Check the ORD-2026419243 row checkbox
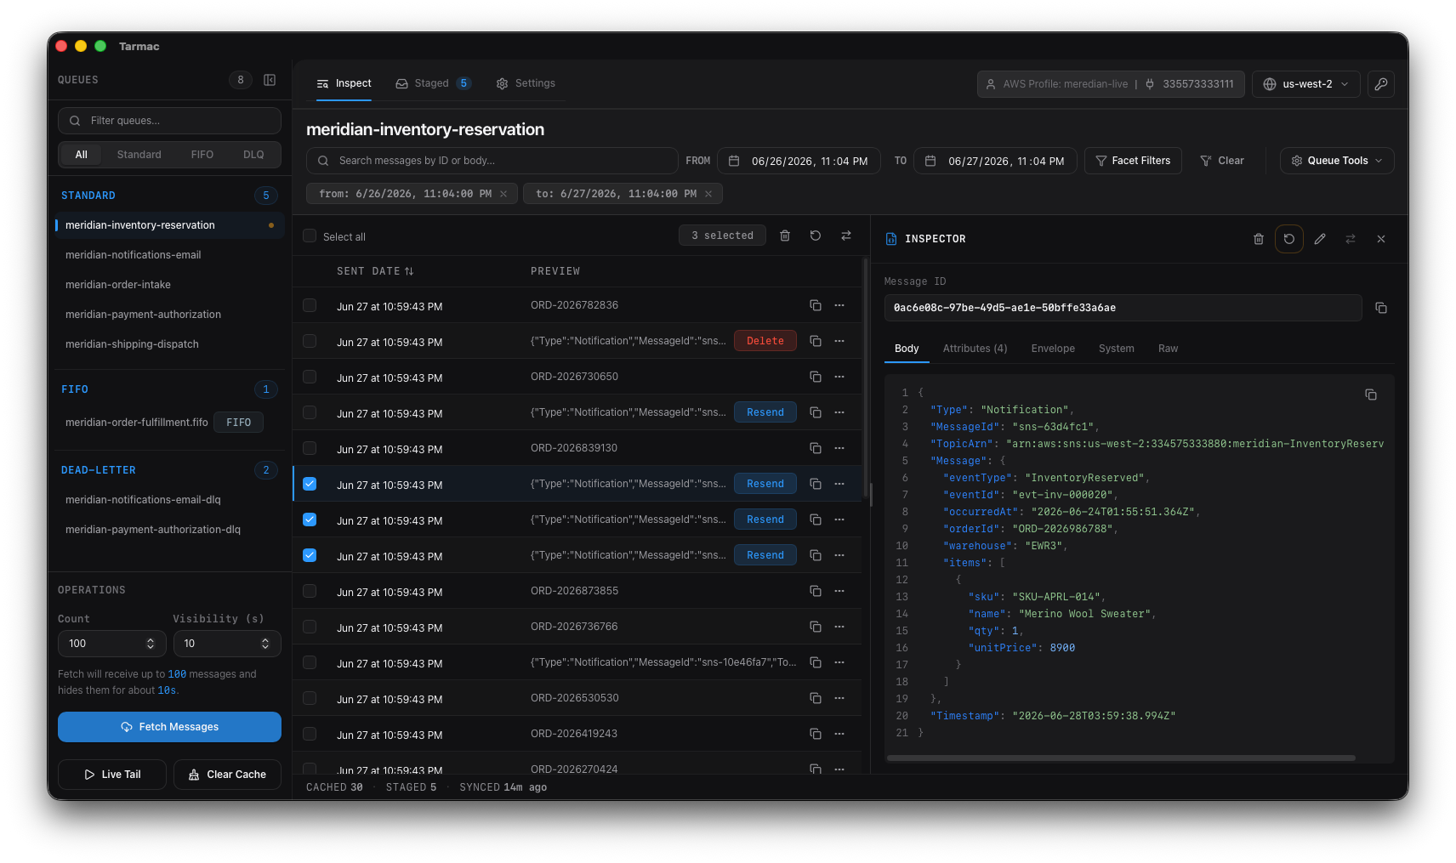The image size is (1456, 863). pos(310,734)
